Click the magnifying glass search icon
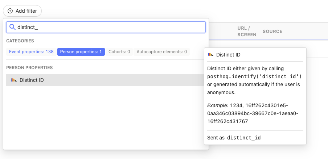Image resolution: width=328 pixels, height=159 pixels. click(12, 27)
